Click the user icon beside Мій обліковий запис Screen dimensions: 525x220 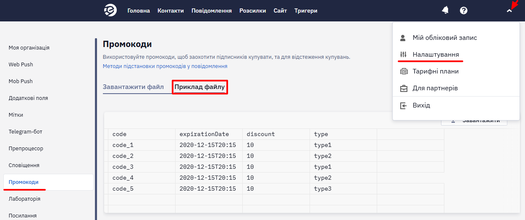point(403,38)
